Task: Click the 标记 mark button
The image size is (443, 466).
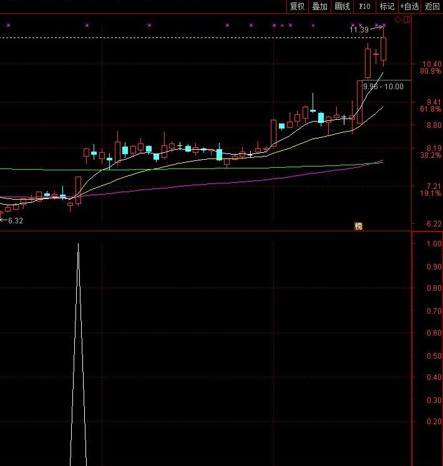Action: (387, 6)
